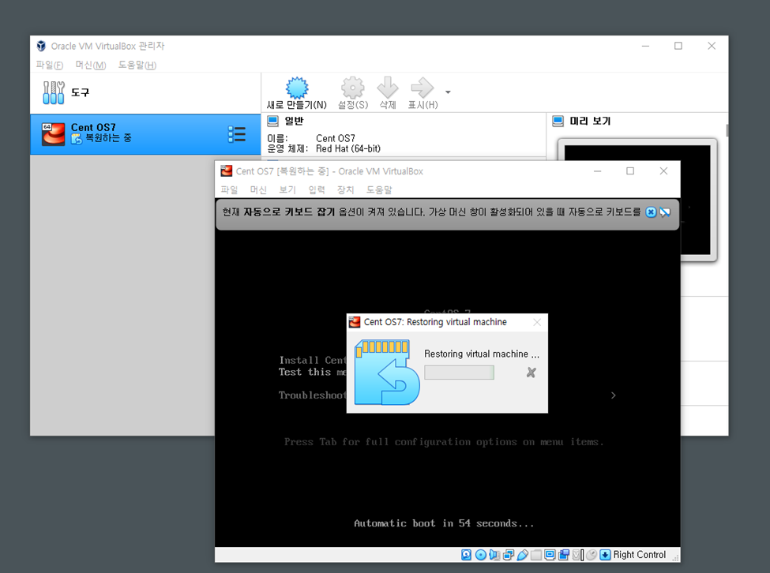The height and width of the screenshot is (573, 770).
Task: Select the Cent OS7 VM in the list
Action: tap(145, 134)
